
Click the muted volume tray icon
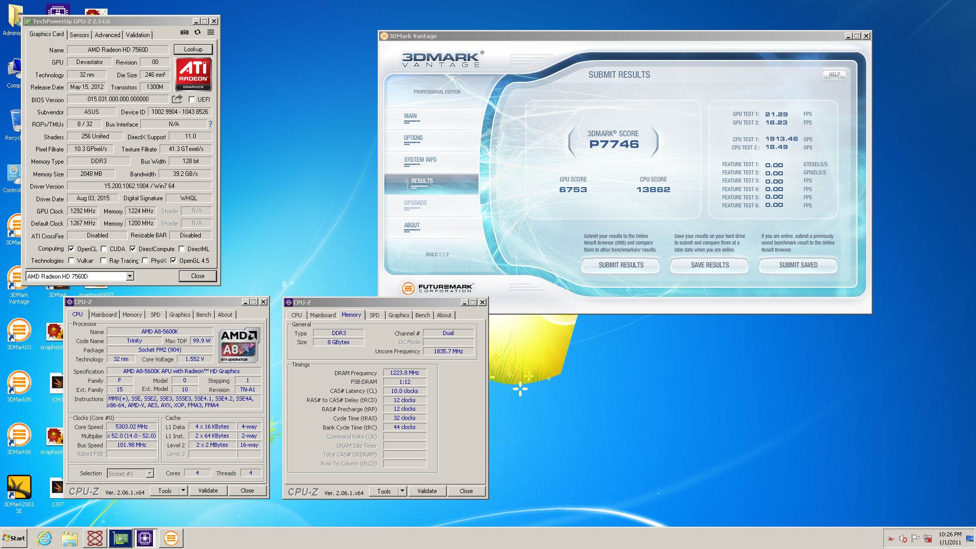click(x=903, y=538)
